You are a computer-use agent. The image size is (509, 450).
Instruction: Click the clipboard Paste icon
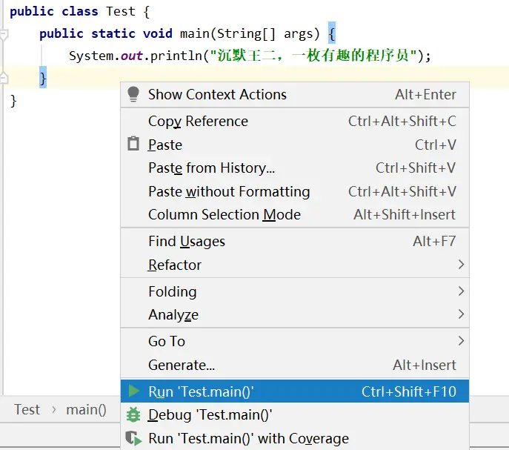pos(133,145)
